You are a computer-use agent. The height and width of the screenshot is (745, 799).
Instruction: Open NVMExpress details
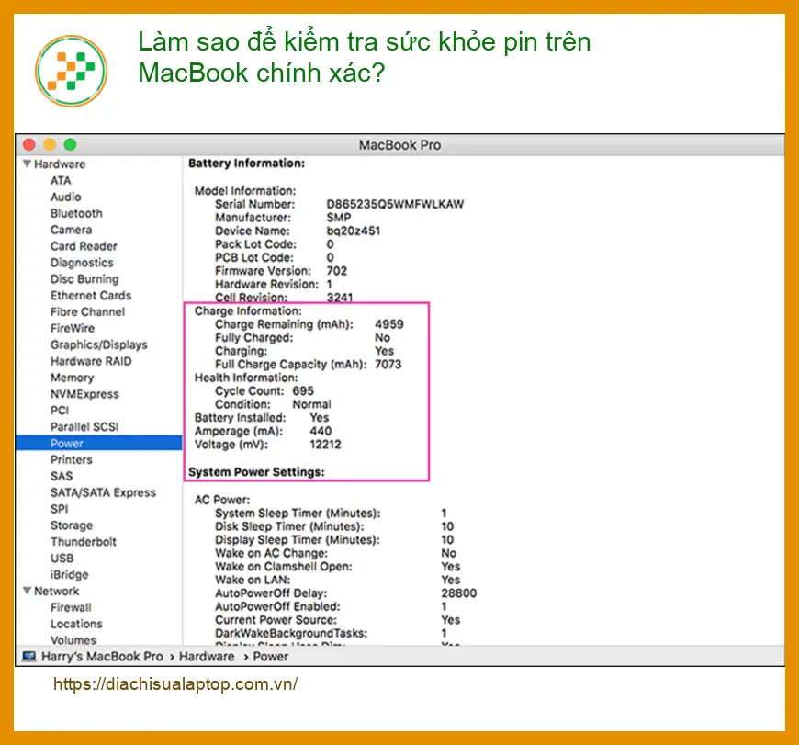84,394
